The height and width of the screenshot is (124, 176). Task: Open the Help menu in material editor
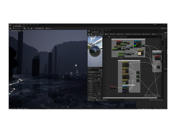point(109,30)
